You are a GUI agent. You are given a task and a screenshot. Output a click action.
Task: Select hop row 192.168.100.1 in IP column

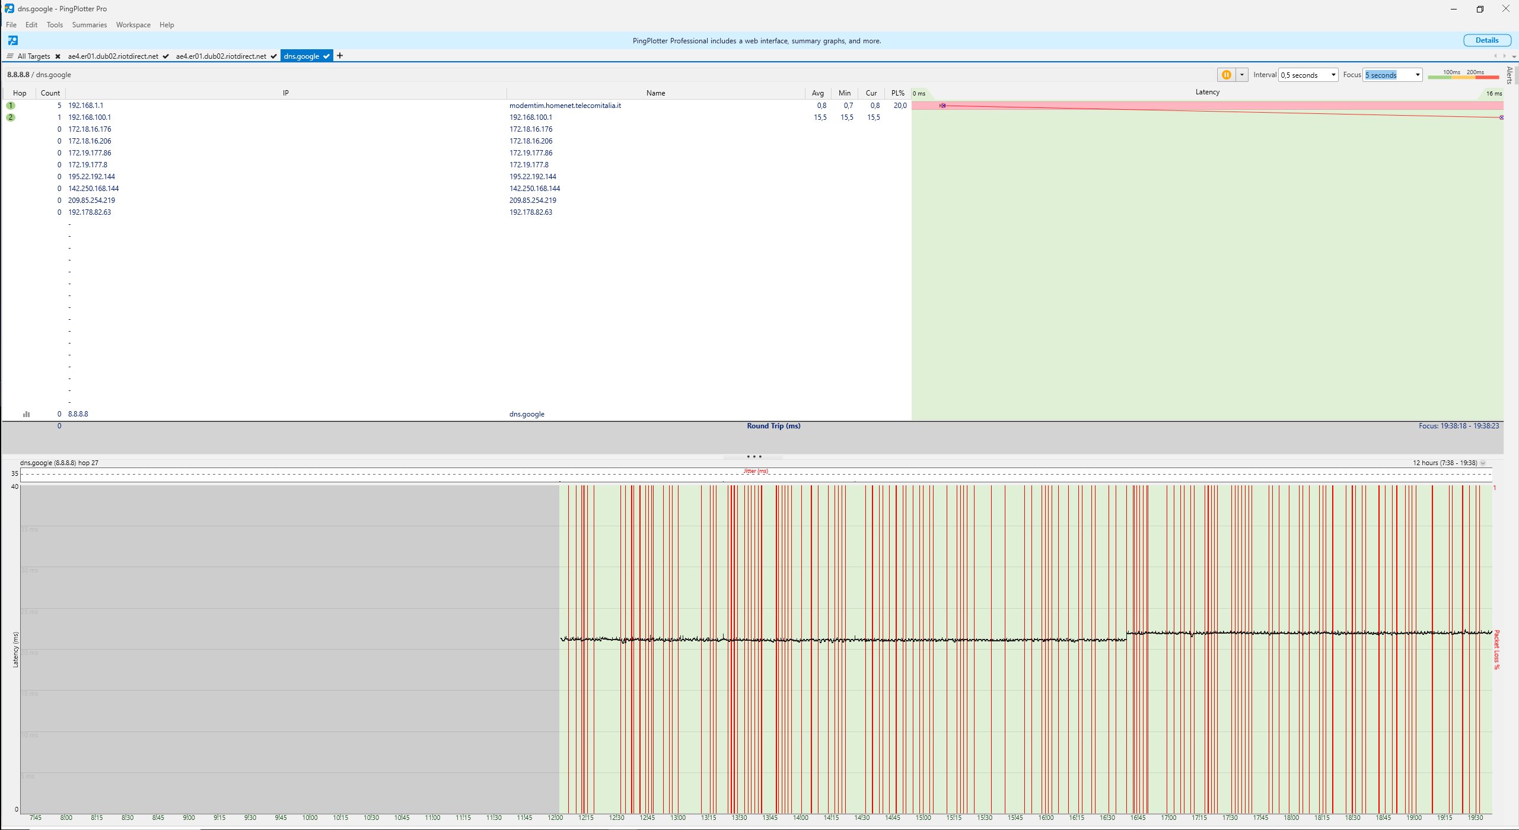point(90,117)
